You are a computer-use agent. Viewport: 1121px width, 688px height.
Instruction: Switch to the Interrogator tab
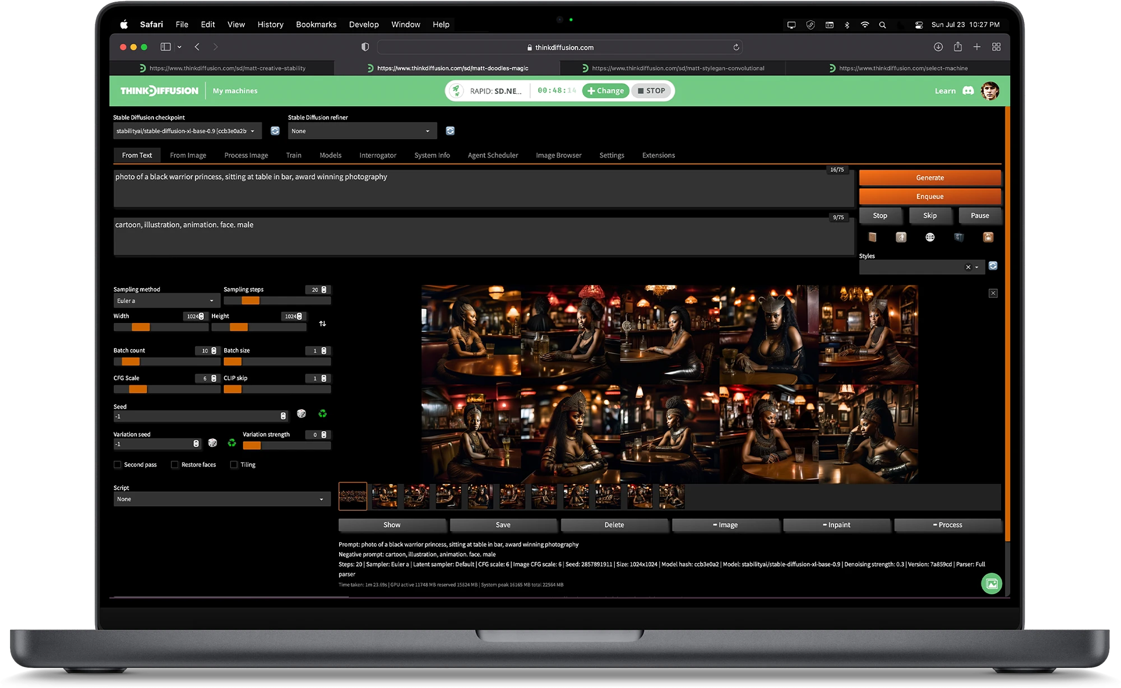[377, 155]
